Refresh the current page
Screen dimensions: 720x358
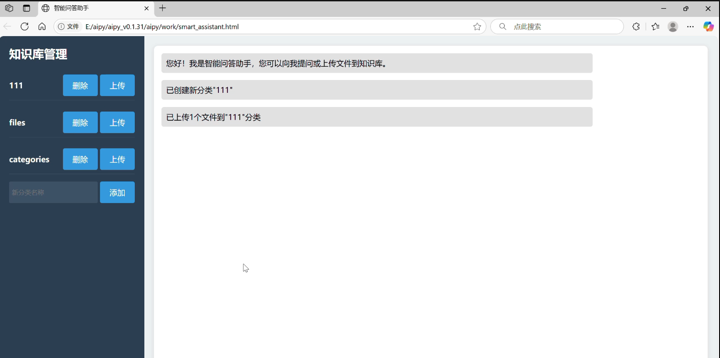tap(25, 27)
